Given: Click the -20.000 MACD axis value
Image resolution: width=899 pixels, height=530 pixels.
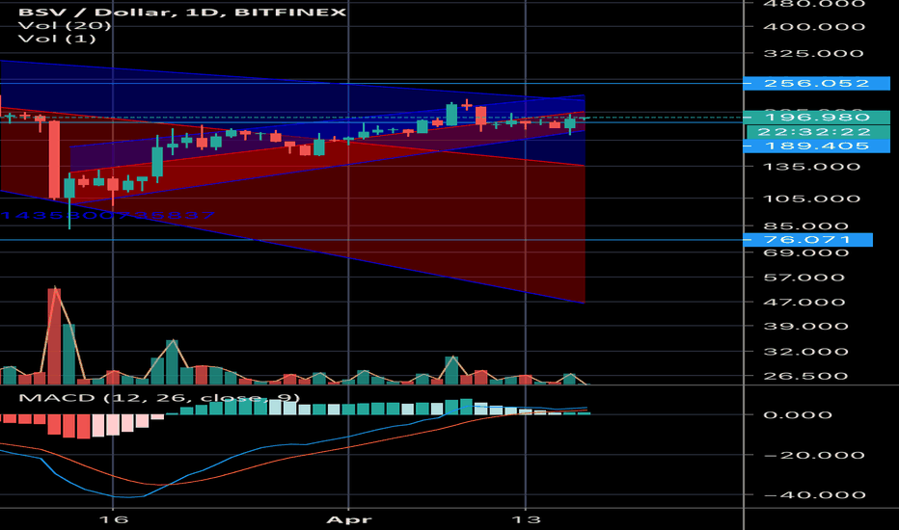Looking at the screenshot, I should pyautogui.click(x=814, y=455).
